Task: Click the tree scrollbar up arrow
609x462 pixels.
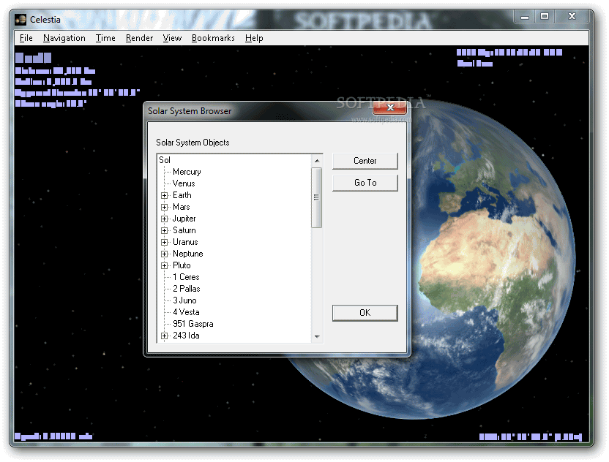Action: [317, 161]
